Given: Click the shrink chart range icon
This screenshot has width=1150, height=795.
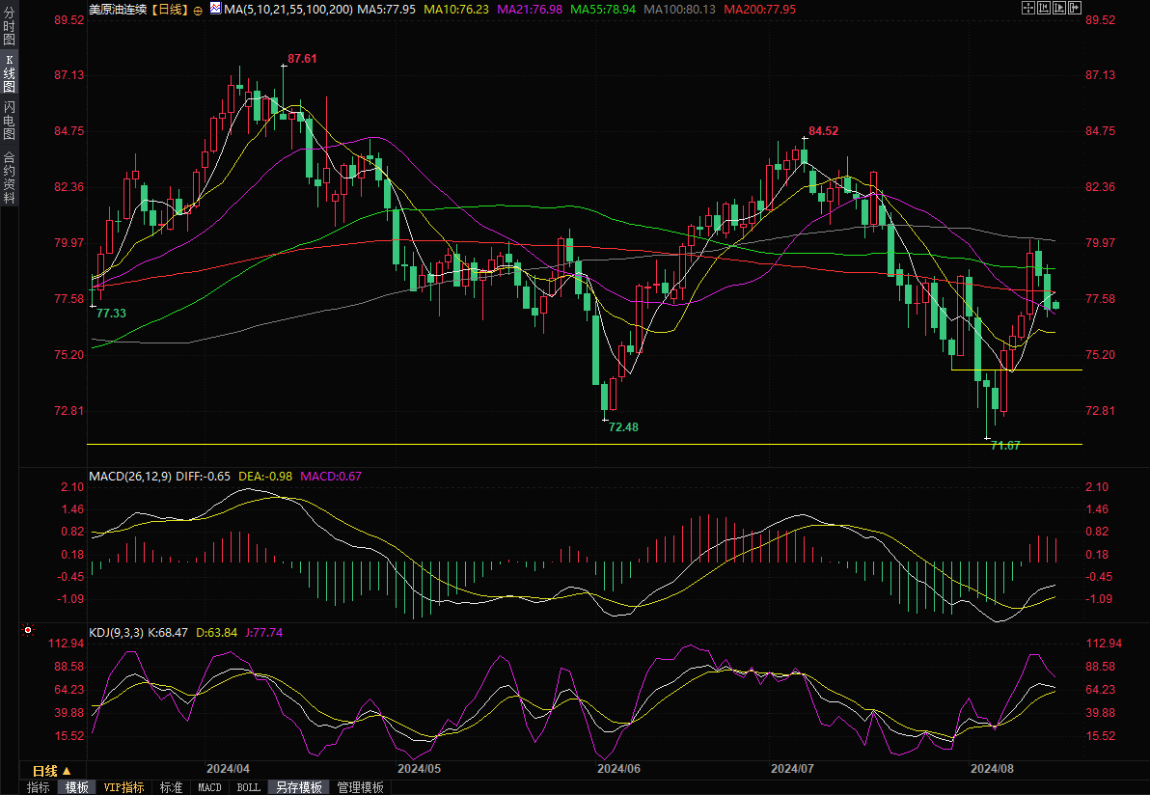Looking at the screenshot, I should (1042, 9).
